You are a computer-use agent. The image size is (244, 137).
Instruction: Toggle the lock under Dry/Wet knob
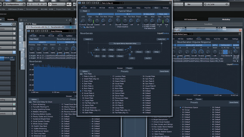(166, 27)
